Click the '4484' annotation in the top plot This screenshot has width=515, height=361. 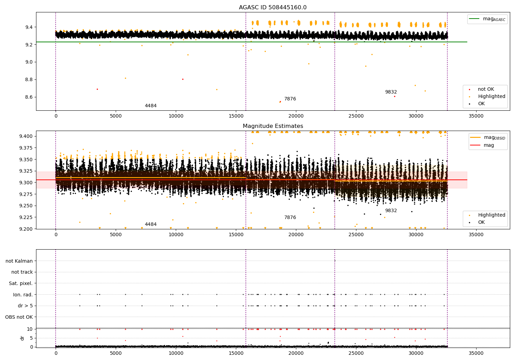[x=151, y=106]
